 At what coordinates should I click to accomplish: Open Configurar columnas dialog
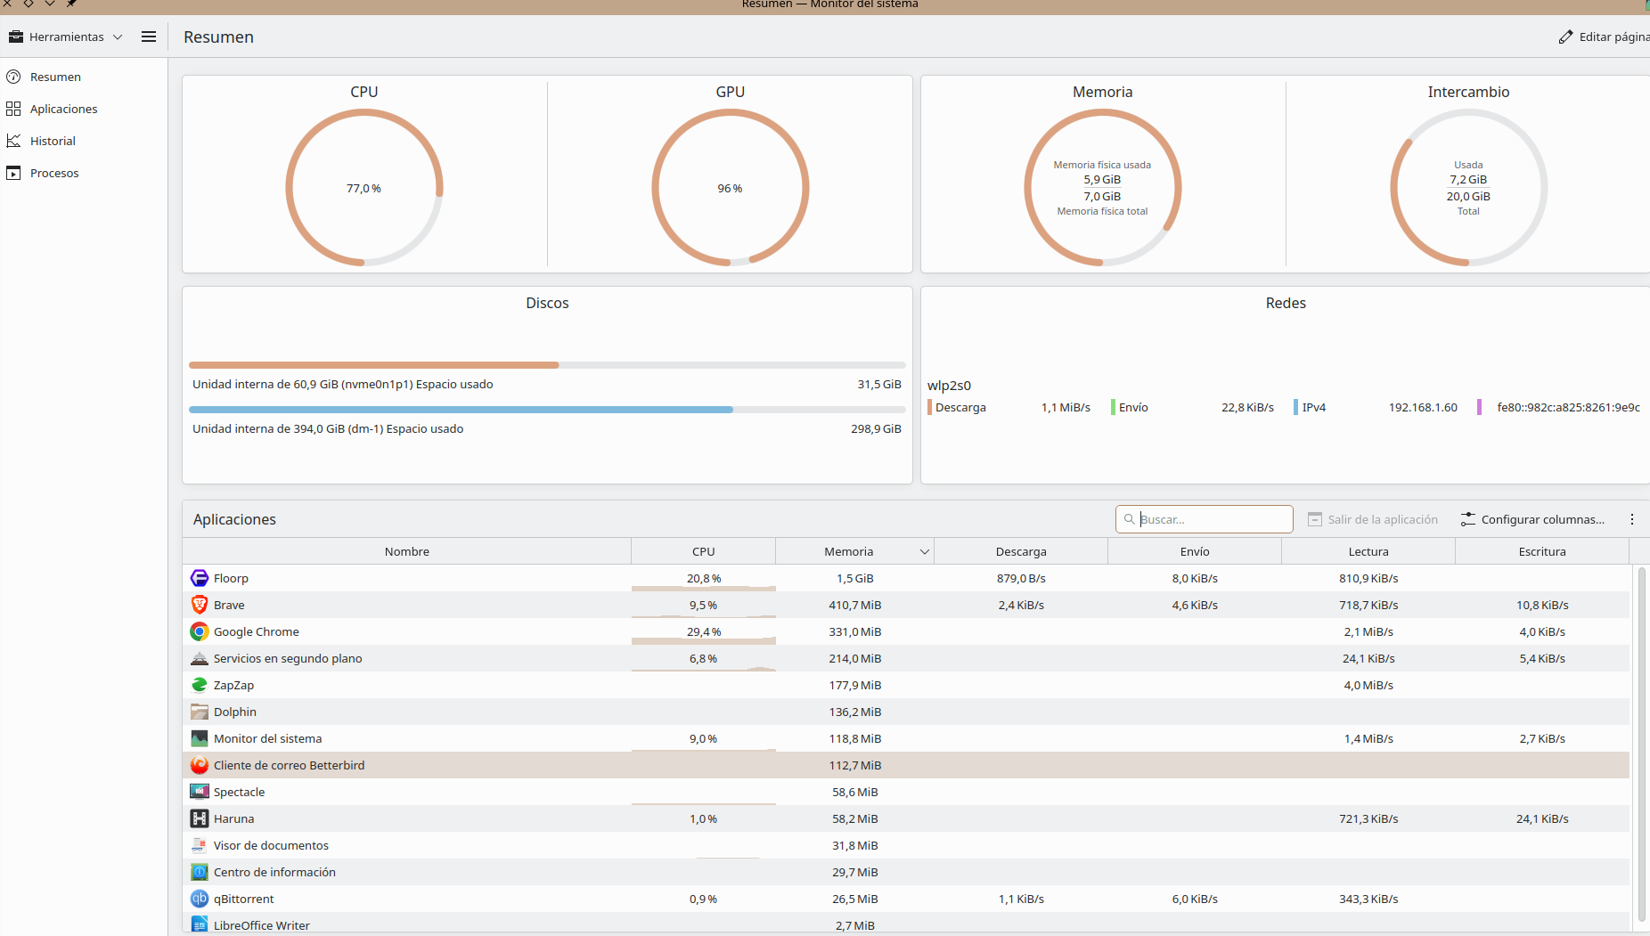(x=1533, y=519)
